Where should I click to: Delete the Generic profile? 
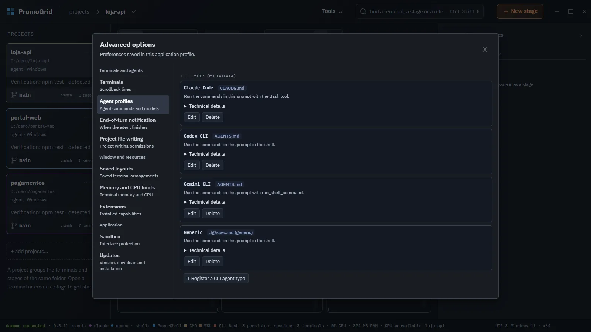(213, 261)
